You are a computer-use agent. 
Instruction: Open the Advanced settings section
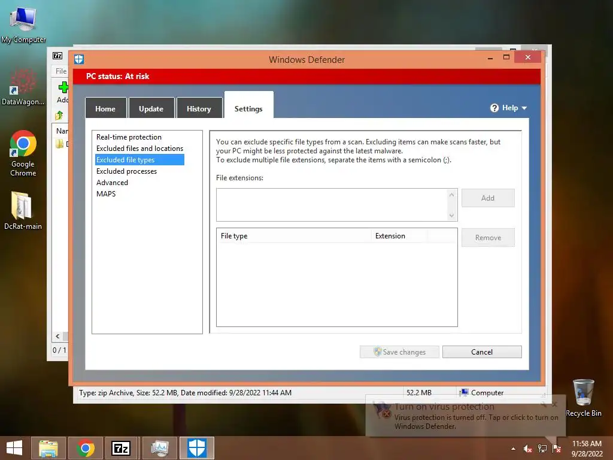tap(112, 182)
